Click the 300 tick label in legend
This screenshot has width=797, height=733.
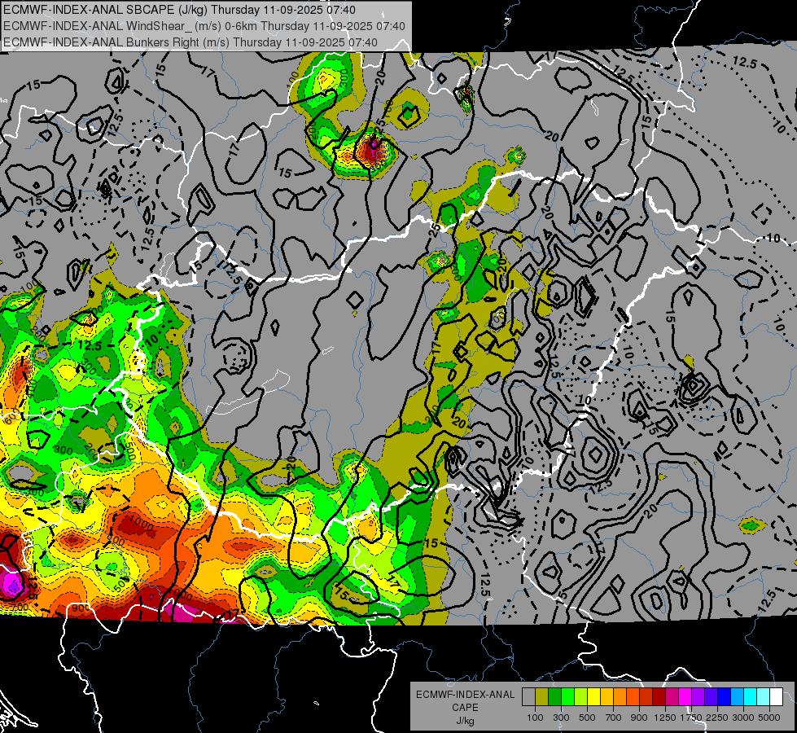tap(561, 718)
